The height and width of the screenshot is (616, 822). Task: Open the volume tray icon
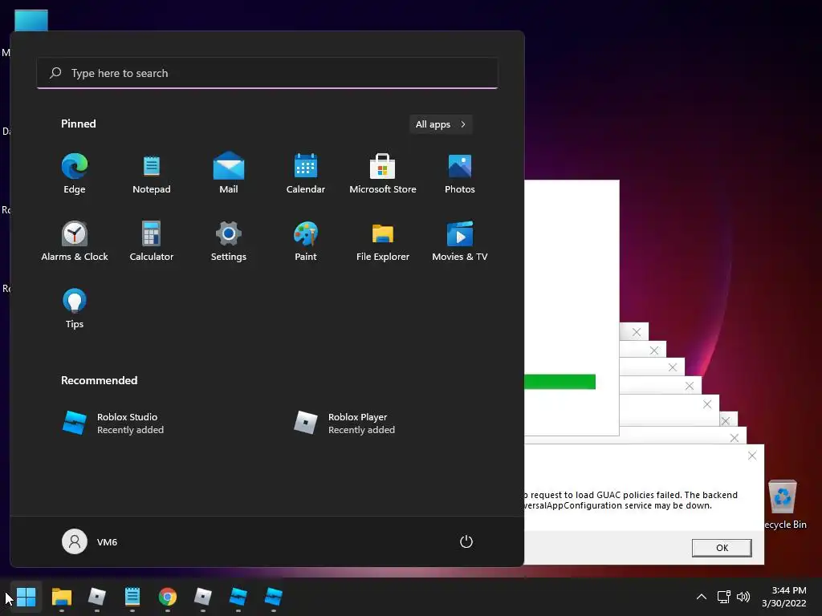tap(743, 597)
